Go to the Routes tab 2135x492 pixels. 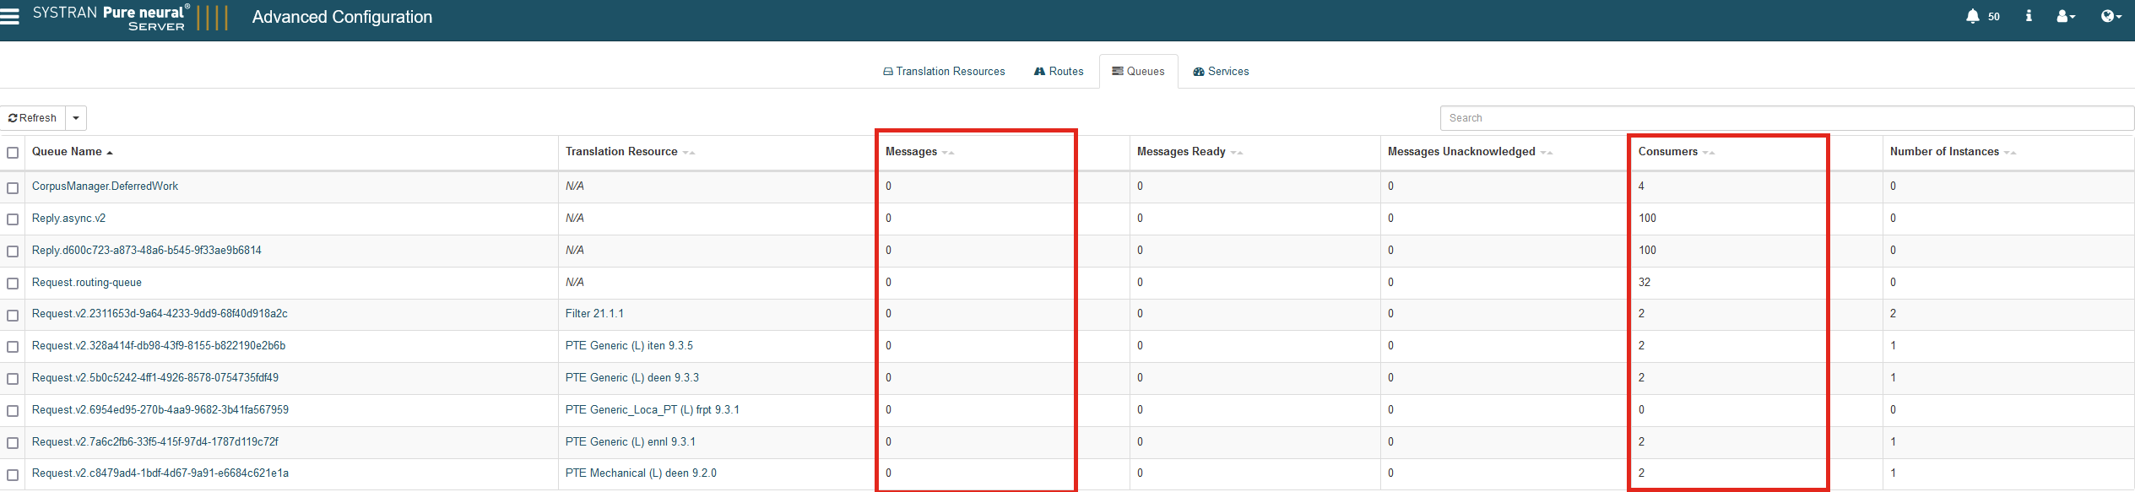point(1059,72)
